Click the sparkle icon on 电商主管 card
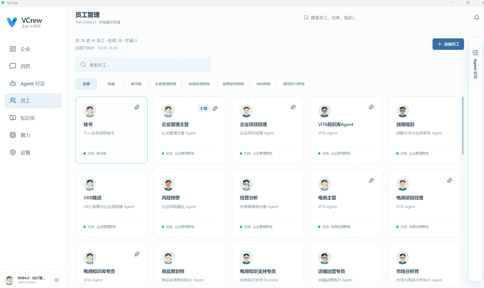Viewport: 484px width, 288px height. (x=371, y=181)
